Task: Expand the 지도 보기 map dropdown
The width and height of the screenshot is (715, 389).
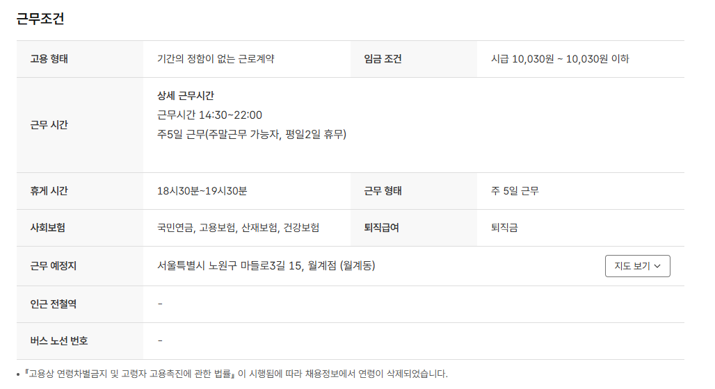Action: click(x=637, y=266)
